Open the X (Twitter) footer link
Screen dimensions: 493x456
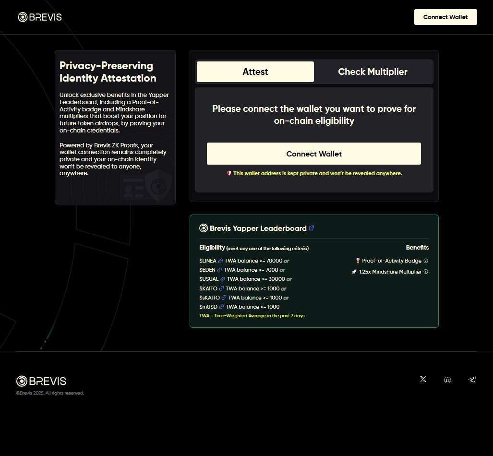(423, 379)
